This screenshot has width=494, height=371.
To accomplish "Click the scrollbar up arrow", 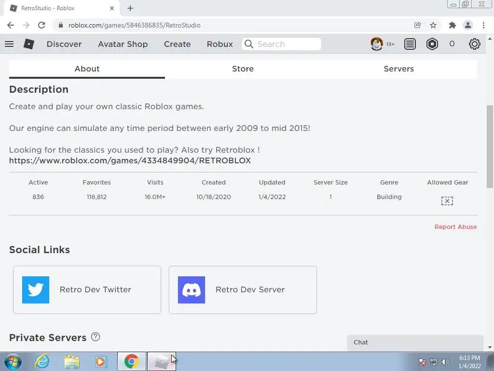I will click(490, 39).
